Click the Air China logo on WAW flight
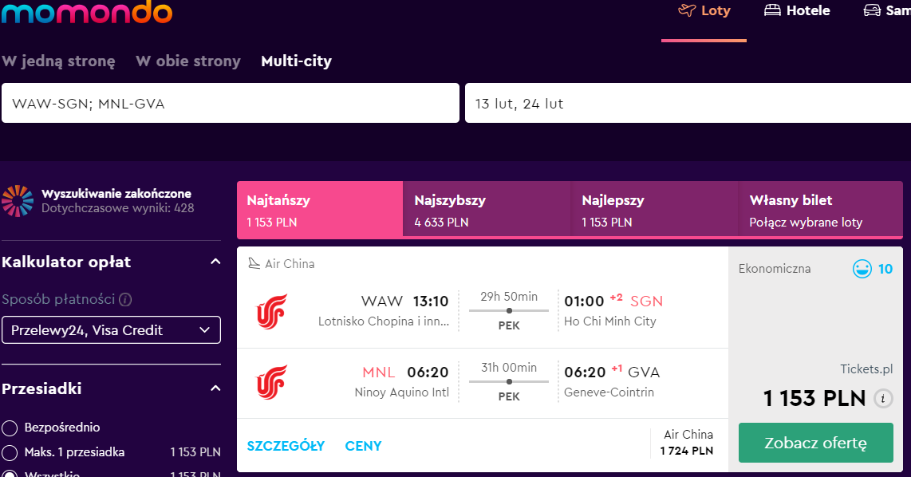 point(271,311)
